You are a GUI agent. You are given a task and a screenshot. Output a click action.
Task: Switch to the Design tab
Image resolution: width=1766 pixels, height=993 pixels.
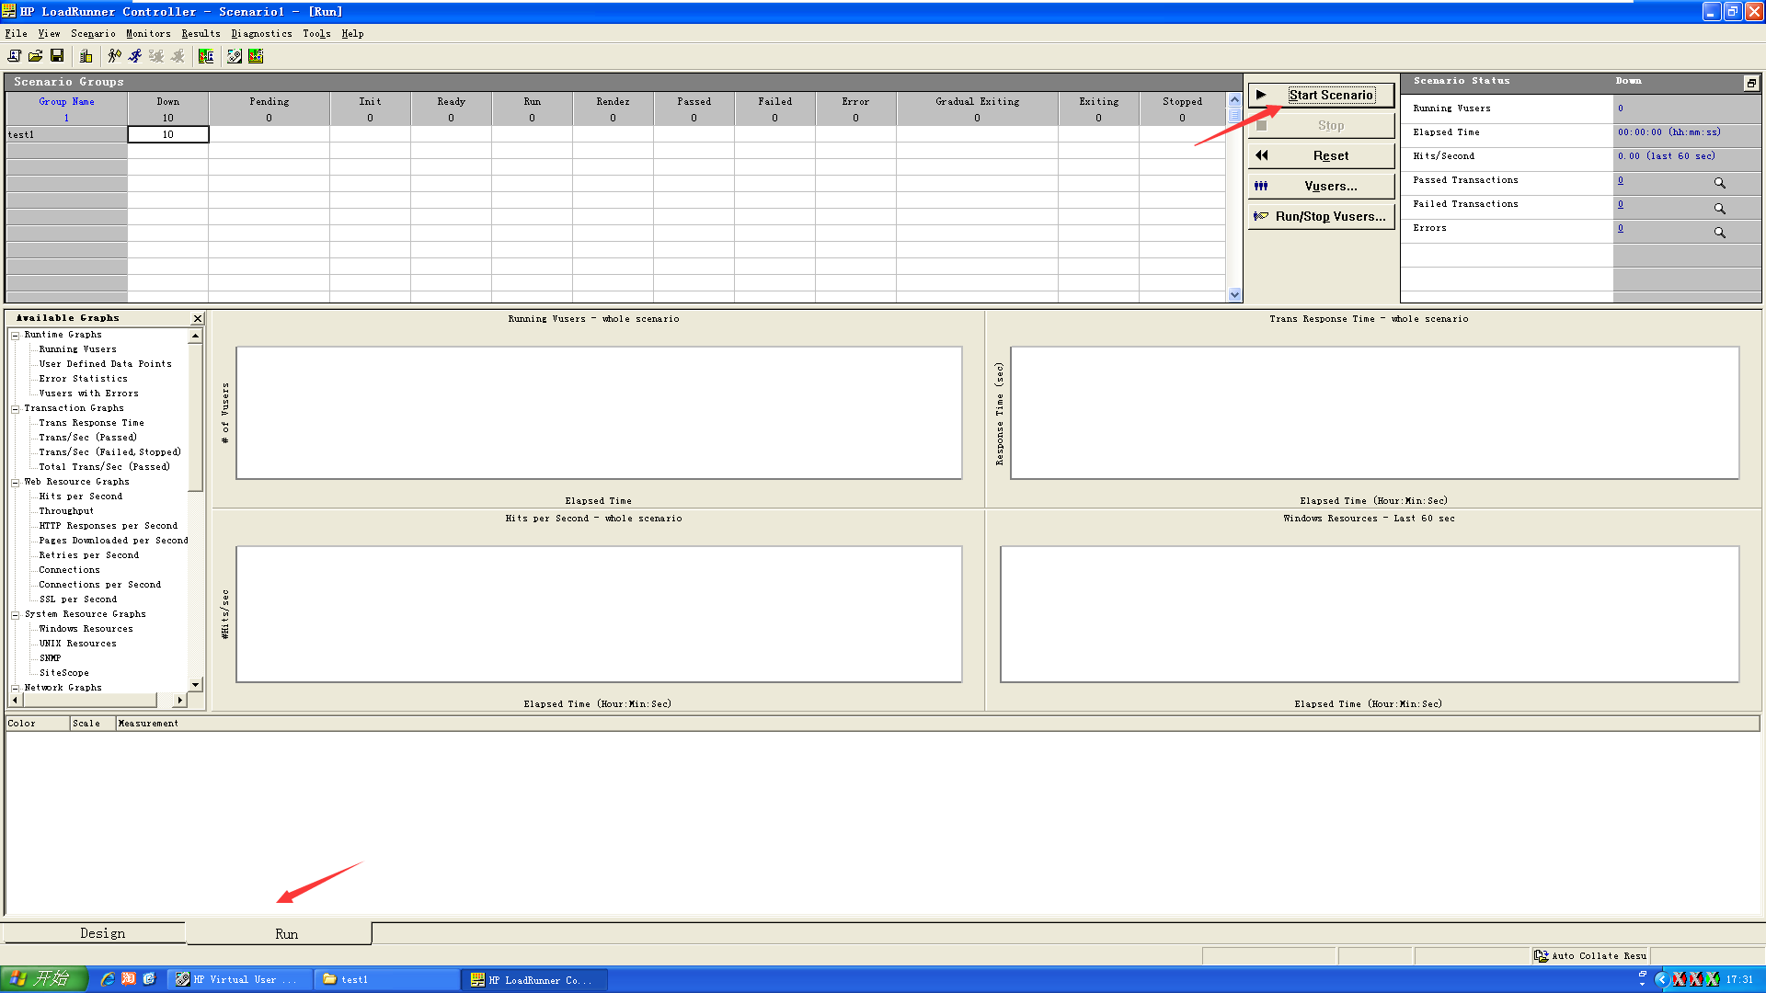point(94,933)
